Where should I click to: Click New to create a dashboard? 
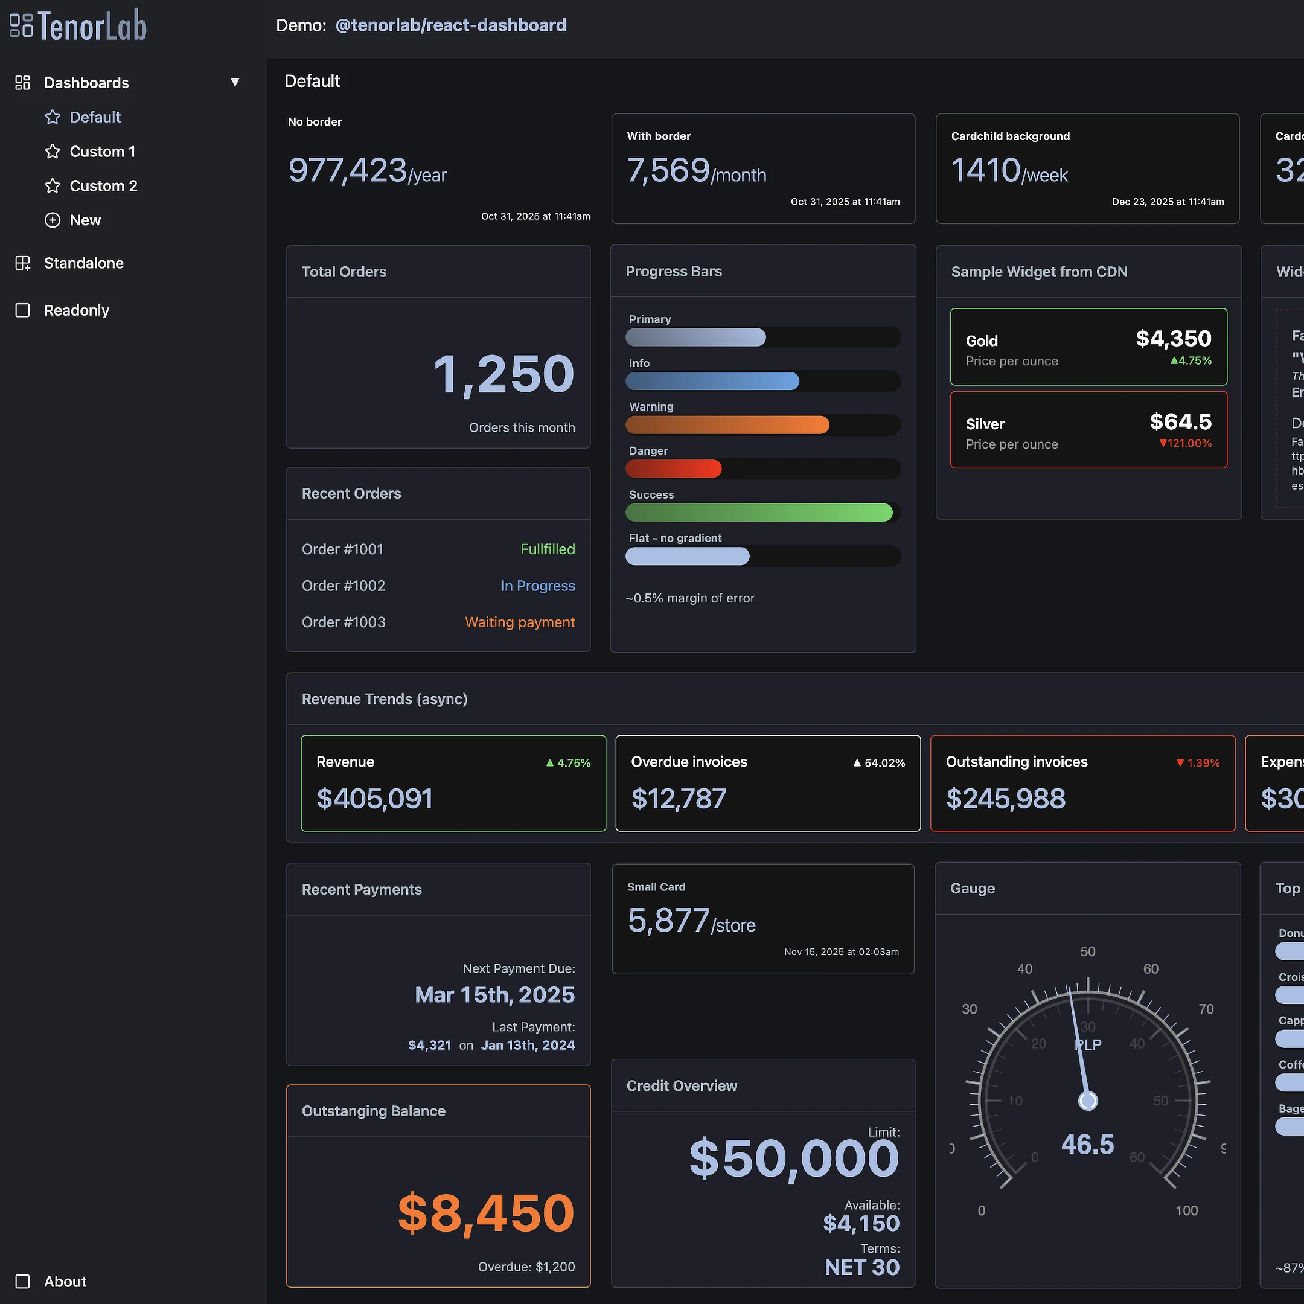click(85, 220)
